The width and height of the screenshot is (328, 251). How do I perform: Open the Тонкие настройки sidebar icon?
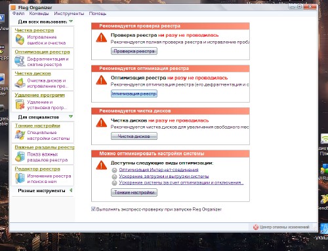20,135
